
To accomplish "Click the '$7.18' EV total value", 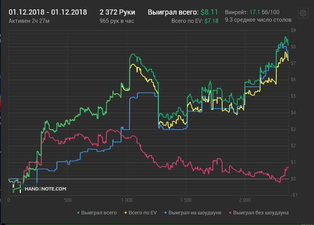I will (211, 21).
